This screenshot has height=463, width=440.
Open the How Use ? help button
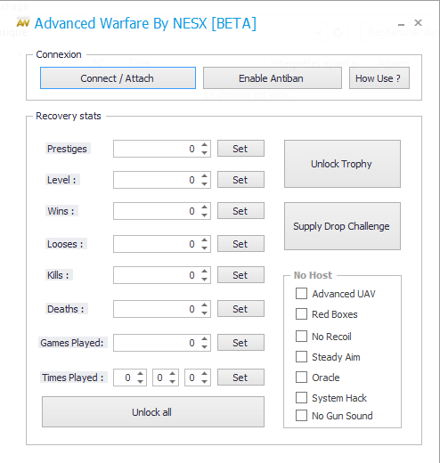pos(379,78)
